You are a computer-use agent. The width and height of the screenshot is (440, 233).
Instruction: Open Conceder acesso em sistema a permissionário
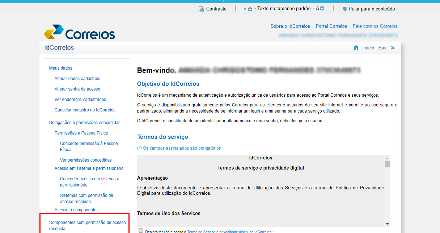[x=89, y=182]
